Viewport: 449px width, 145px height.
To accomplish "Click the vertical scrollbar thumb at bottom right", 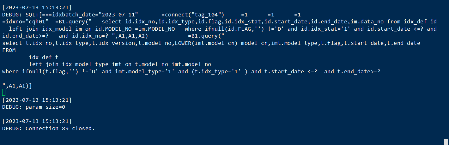I will [446, 142].
